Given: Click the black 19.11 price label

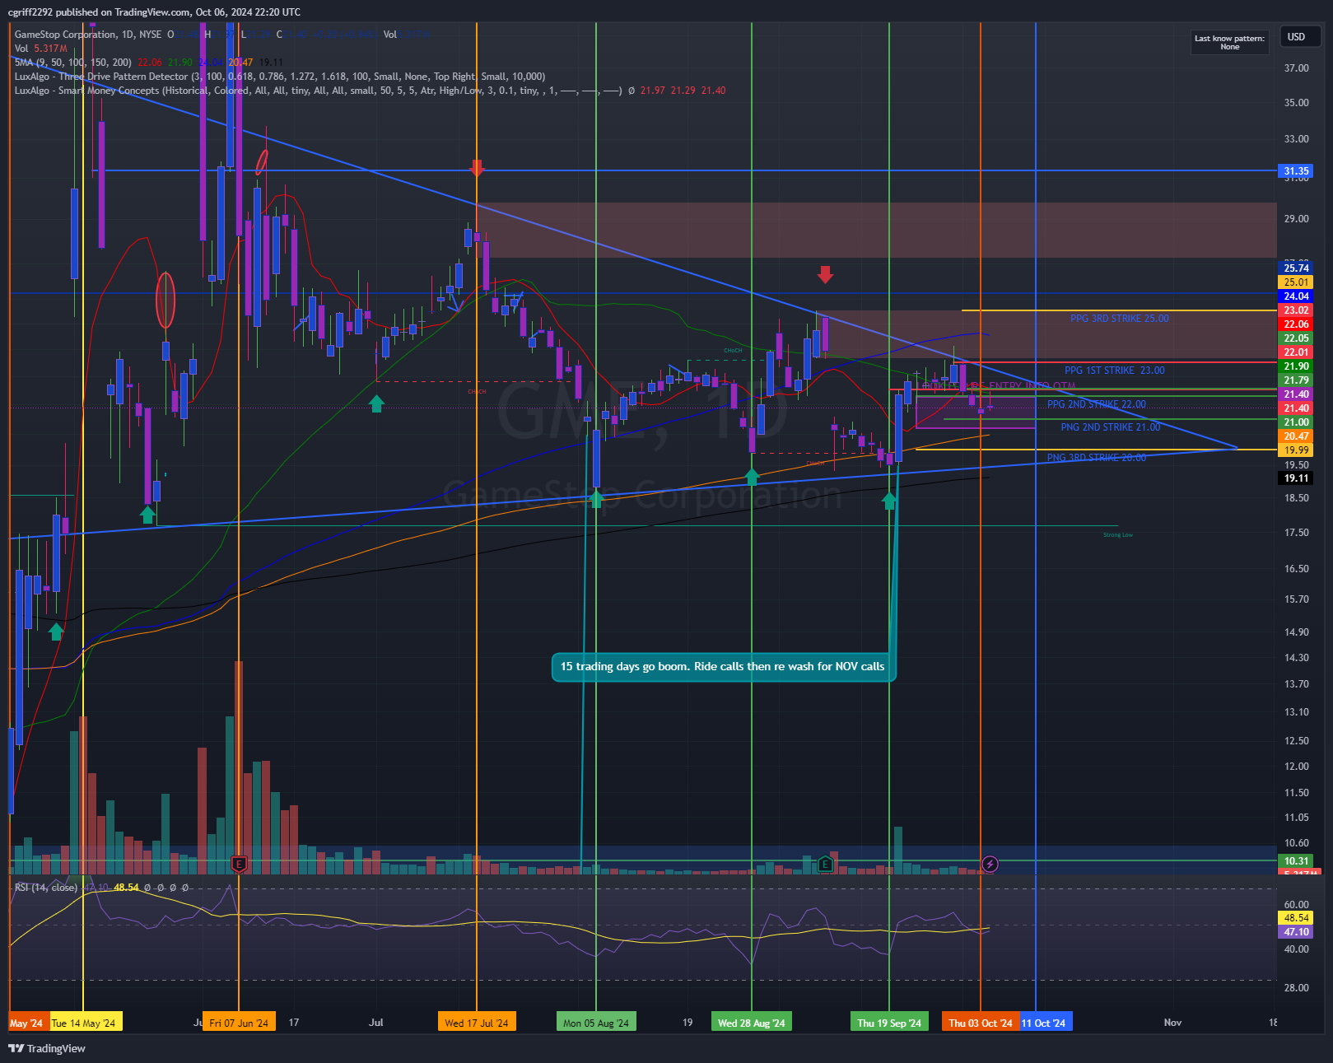Looking at the screenshot, I should pyautogui.click(x=1296, y=478).
